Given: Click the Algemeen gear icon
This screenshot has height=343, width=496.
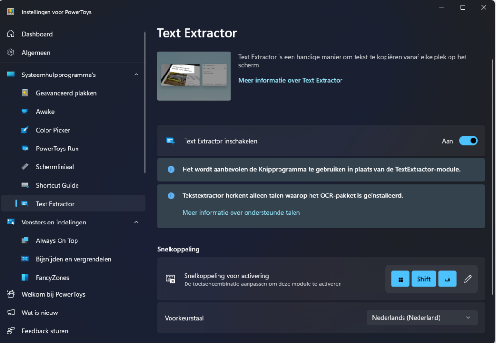Looking at the screenshot, I should 11,52.
